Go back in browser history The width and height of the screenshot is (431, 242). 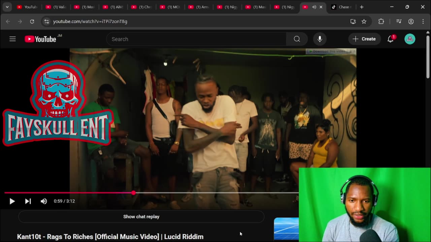(x=8, y=21)
